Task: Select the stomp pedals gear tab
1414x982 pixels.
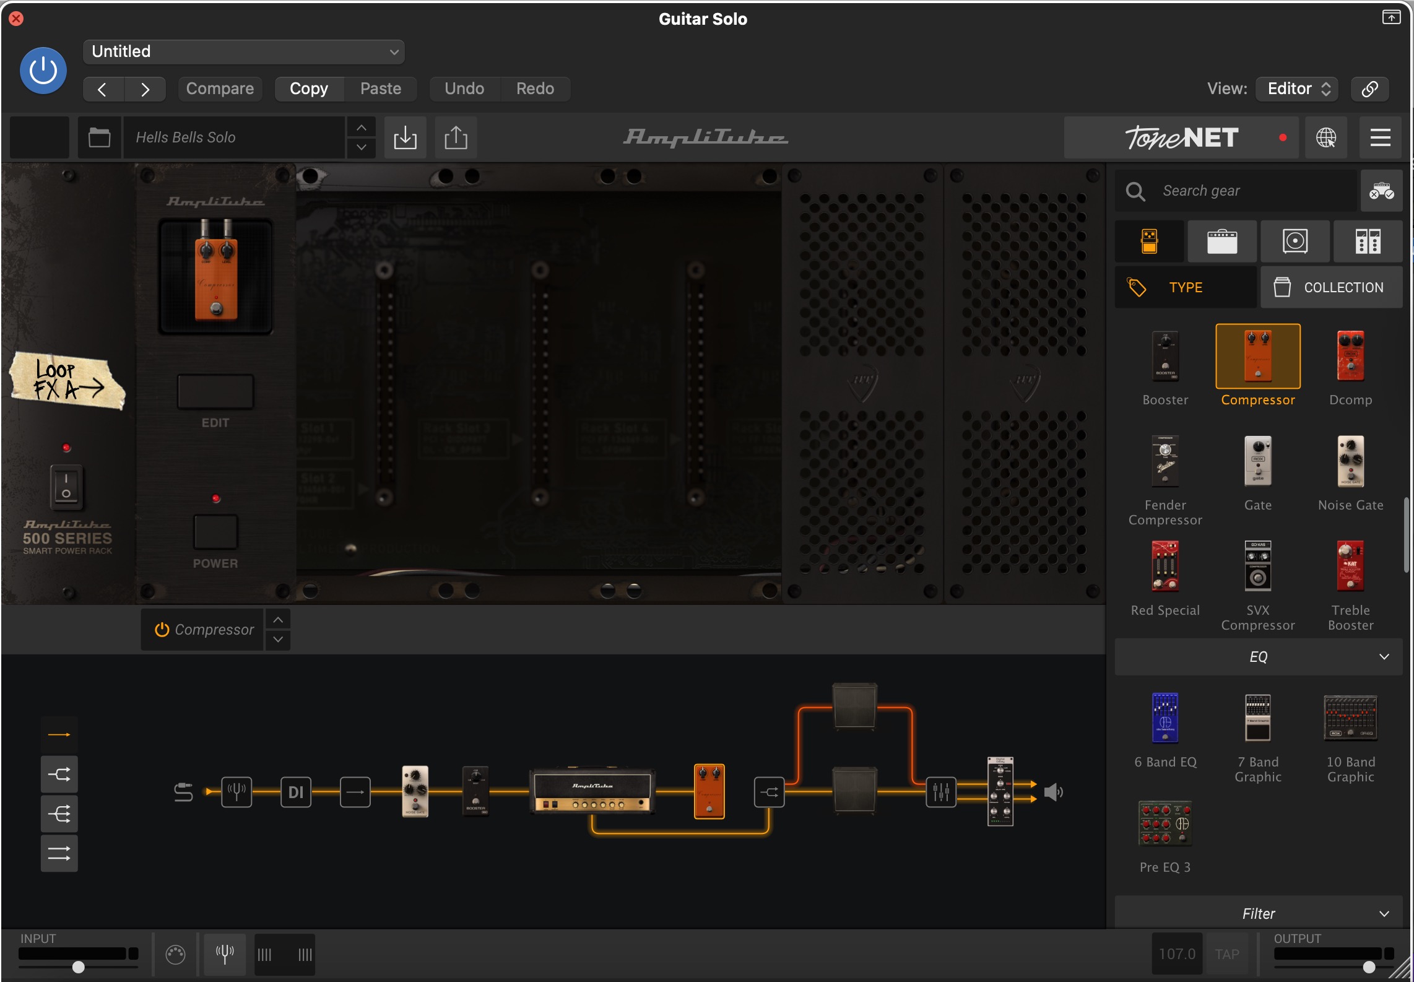Action: [x=1150, y=241]
